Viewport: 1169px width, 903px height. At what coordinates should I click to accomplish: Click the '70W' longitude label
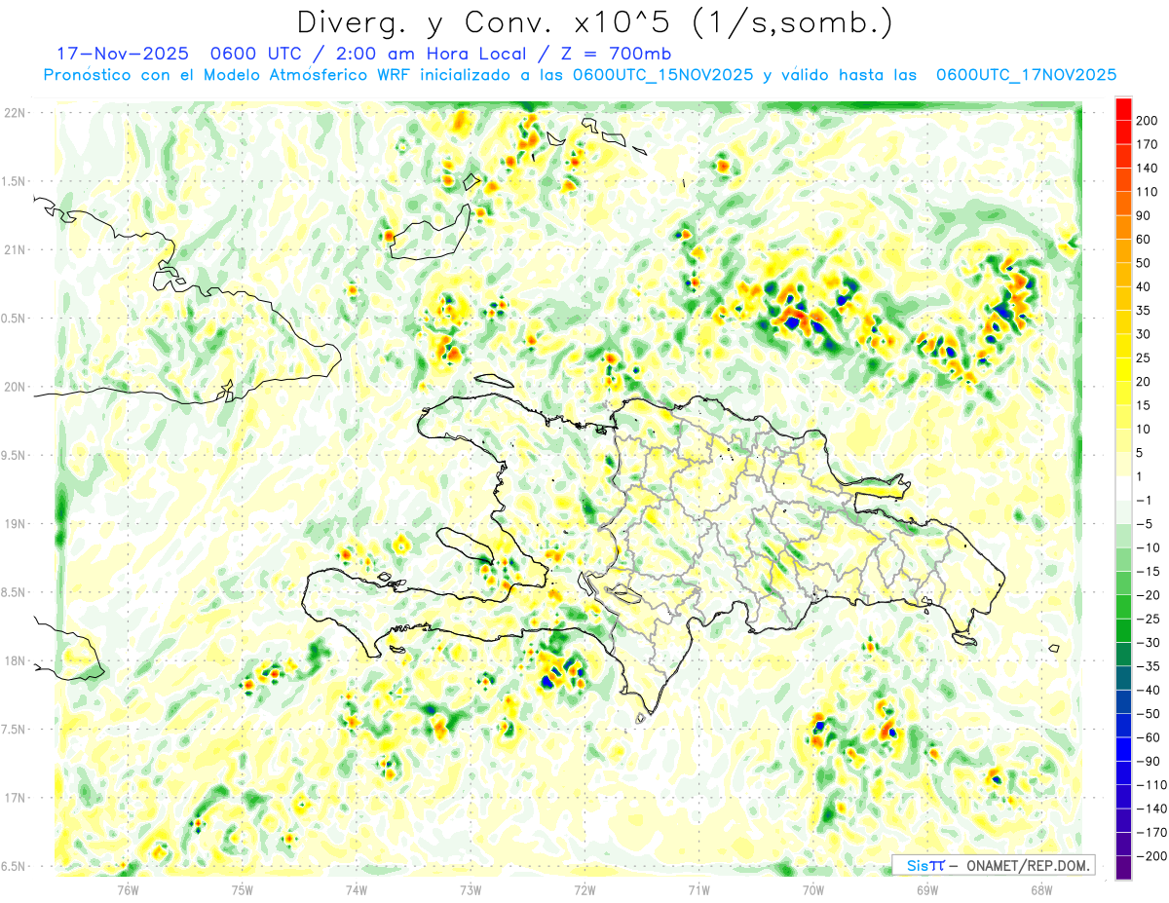[x=813, y=889]
